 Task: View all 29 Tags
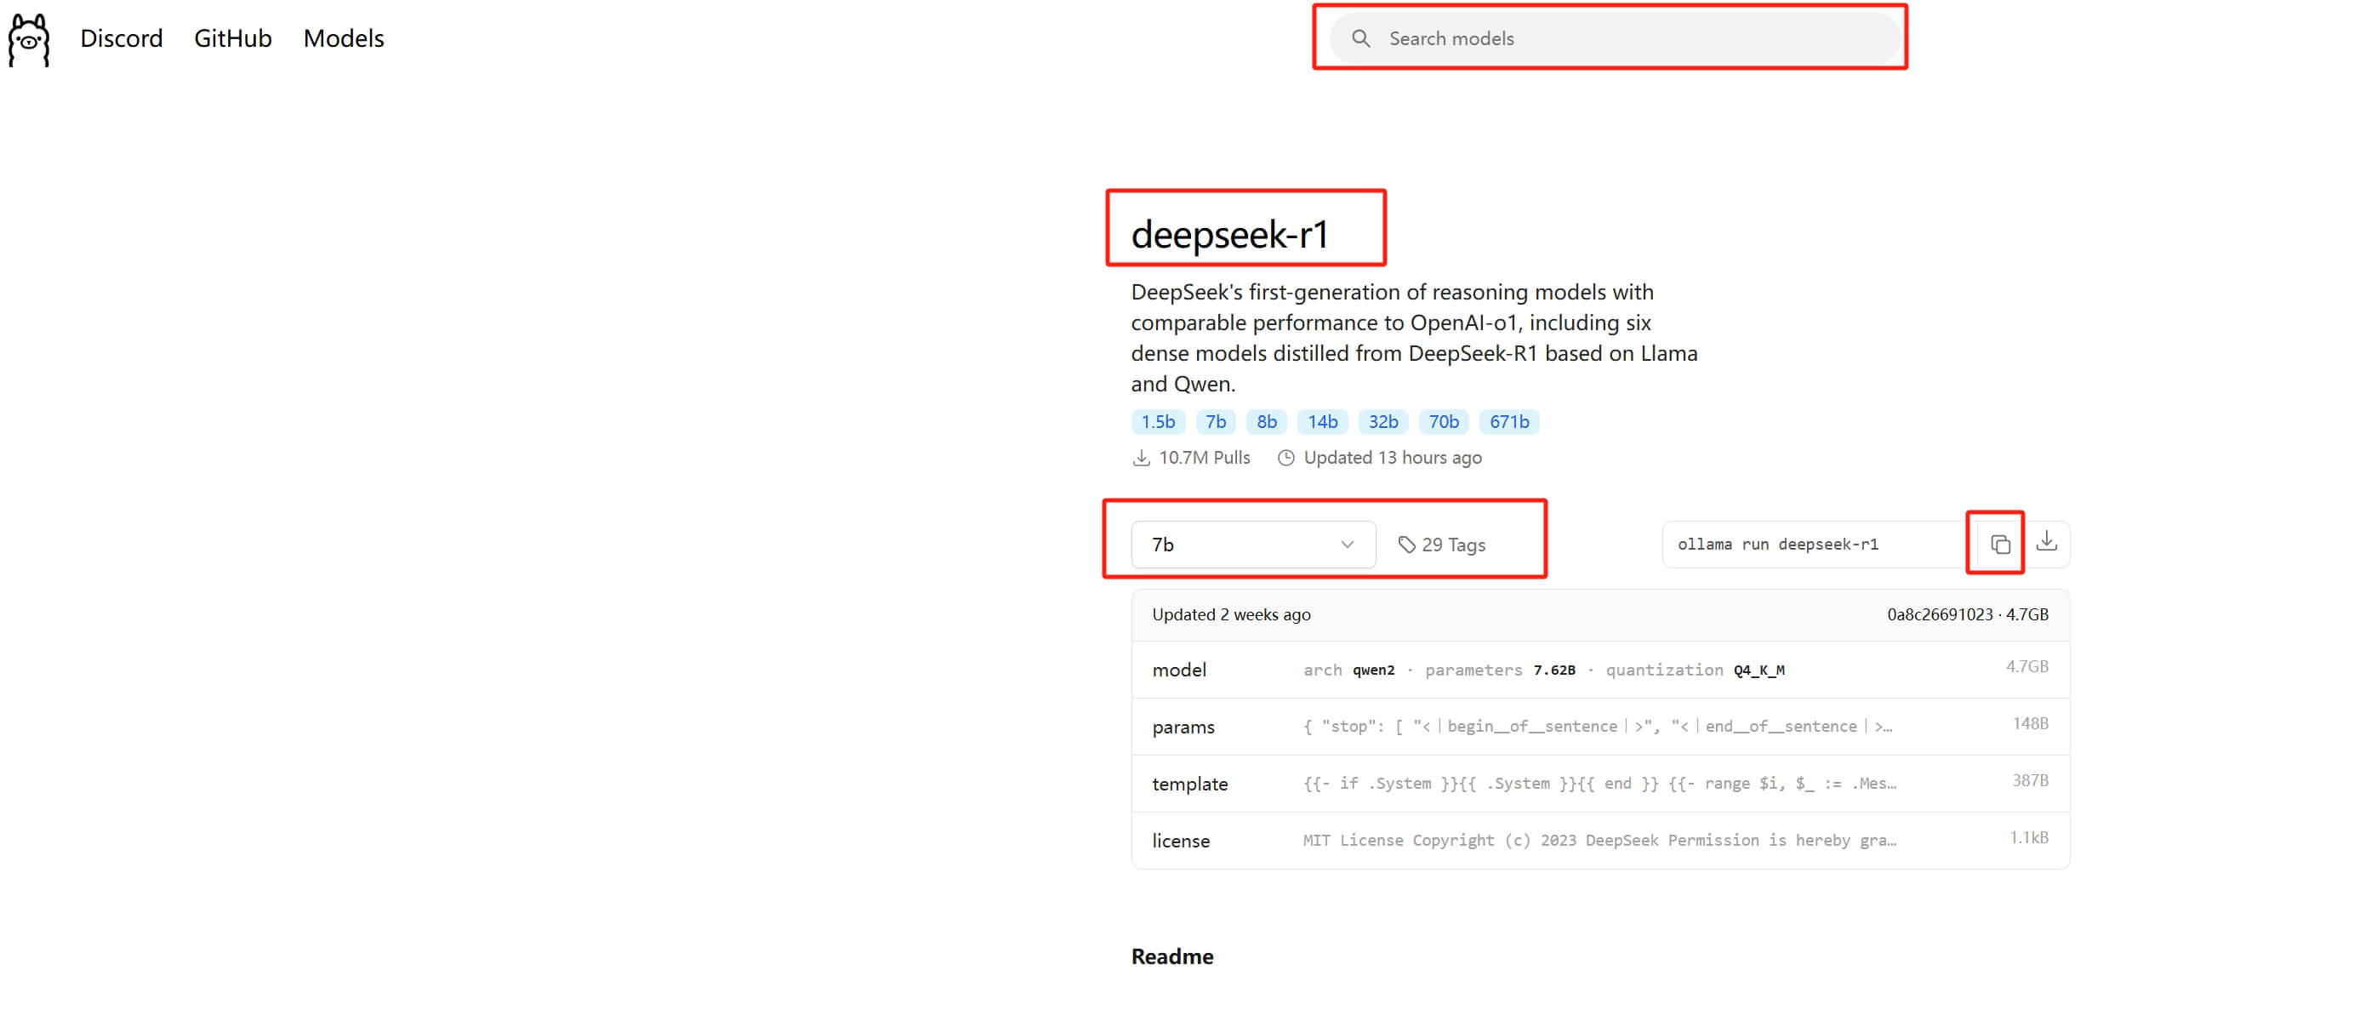1453,544
